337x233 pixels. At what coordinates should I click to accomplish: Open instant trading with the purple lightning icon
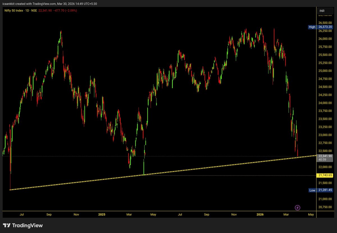click(x=297, y=208)
